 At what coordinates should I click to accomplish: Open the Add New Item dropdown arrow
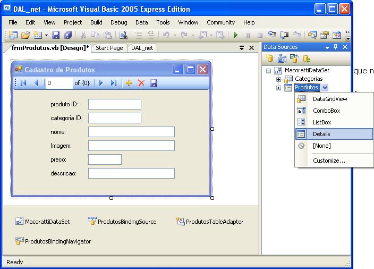click(46, 35)
